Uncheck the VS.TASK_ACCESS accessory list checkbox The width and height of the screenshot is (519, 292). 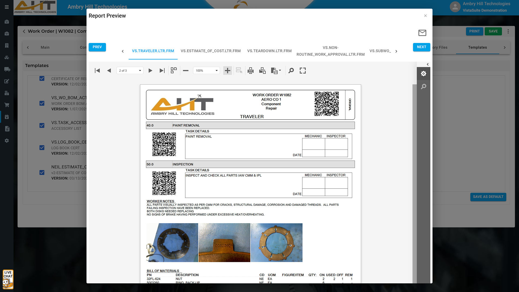(42, 125)
